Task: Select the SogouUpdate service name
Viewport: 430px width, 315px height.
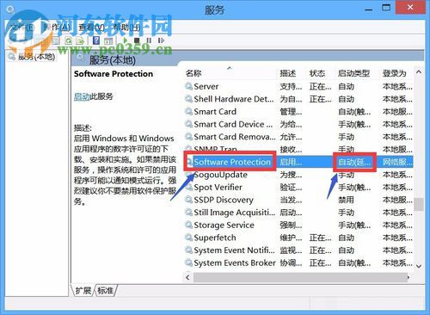Action: point(221,175)
